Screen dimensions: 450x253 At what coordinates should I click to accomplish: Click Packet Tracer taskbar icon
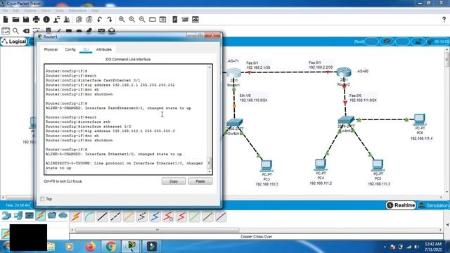pos(131,247)
